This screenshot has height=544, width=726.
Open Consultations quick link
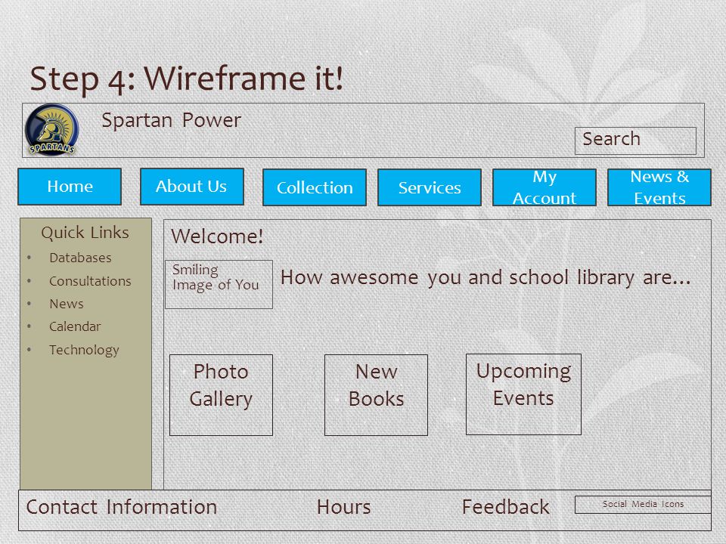click(x=90, y=281)
